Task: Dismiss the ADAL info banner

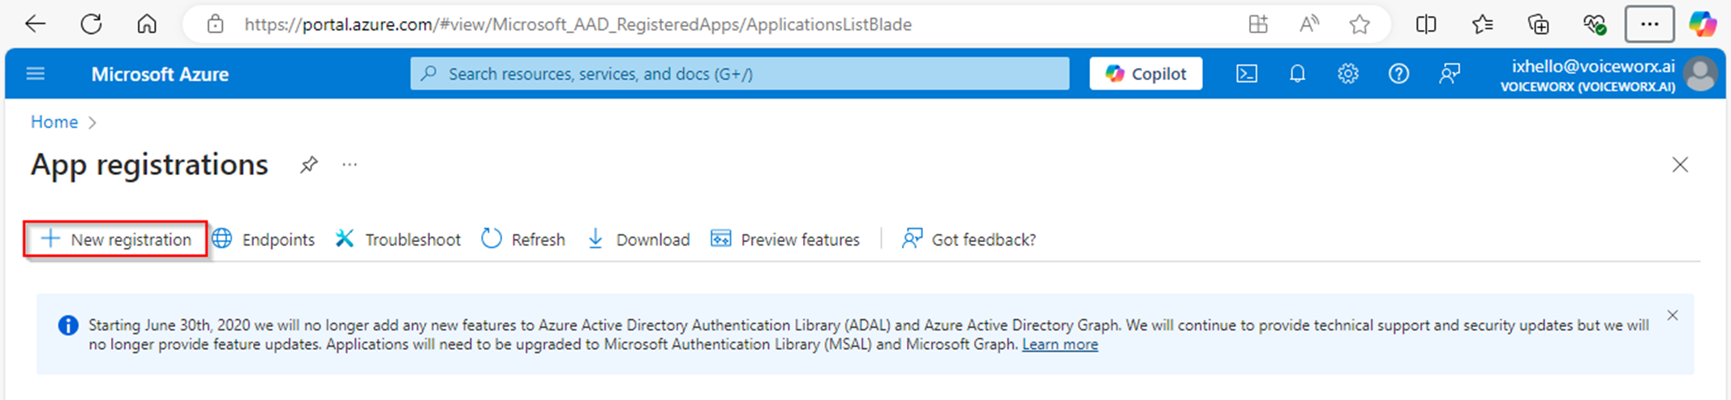Action: pos(1673,316)
